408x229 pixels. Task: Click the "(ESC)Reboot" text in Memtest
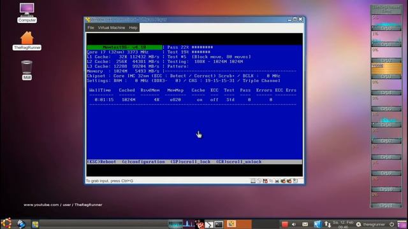[101, 162]
